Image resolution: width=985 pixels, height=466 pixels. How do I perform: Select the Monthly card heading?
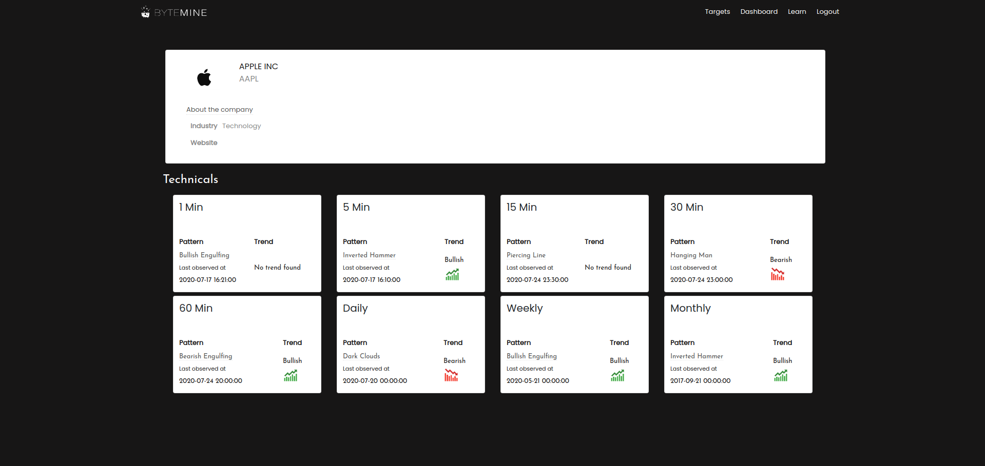coord(690,309)
